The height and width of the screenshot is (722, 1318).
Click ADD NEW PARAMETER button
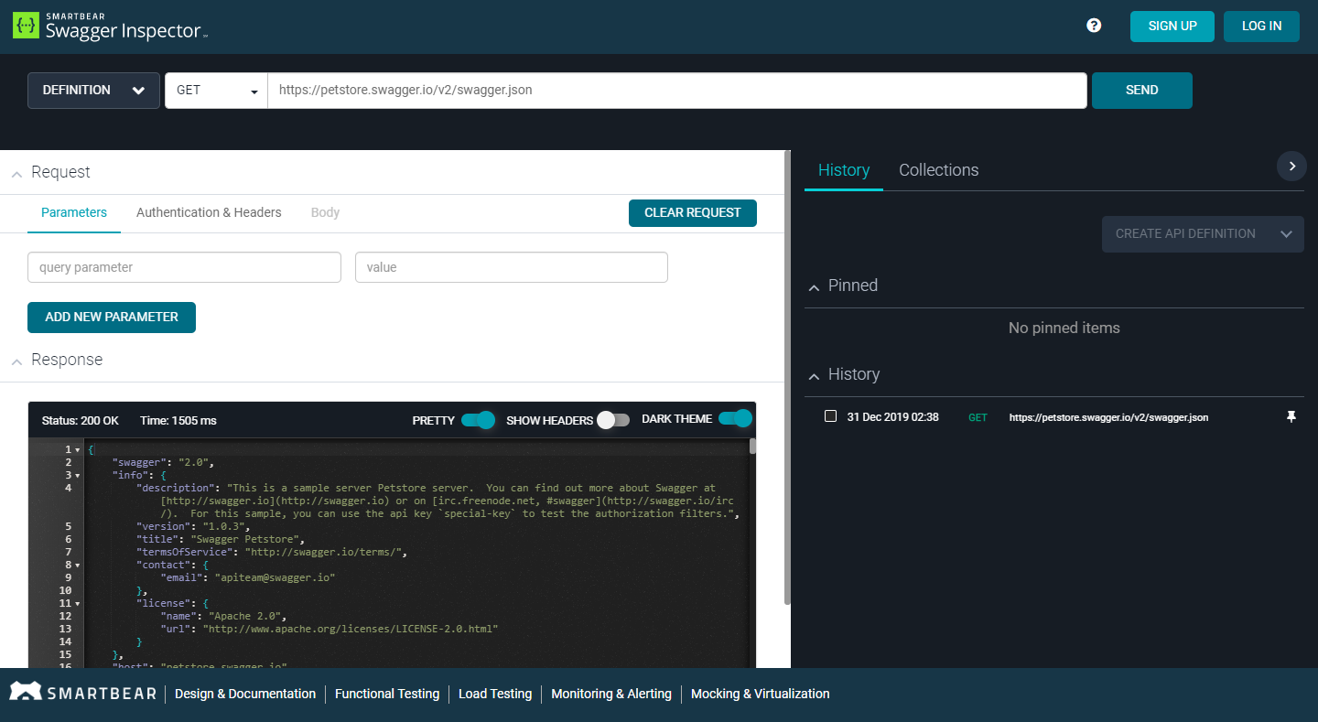(112, 318)
